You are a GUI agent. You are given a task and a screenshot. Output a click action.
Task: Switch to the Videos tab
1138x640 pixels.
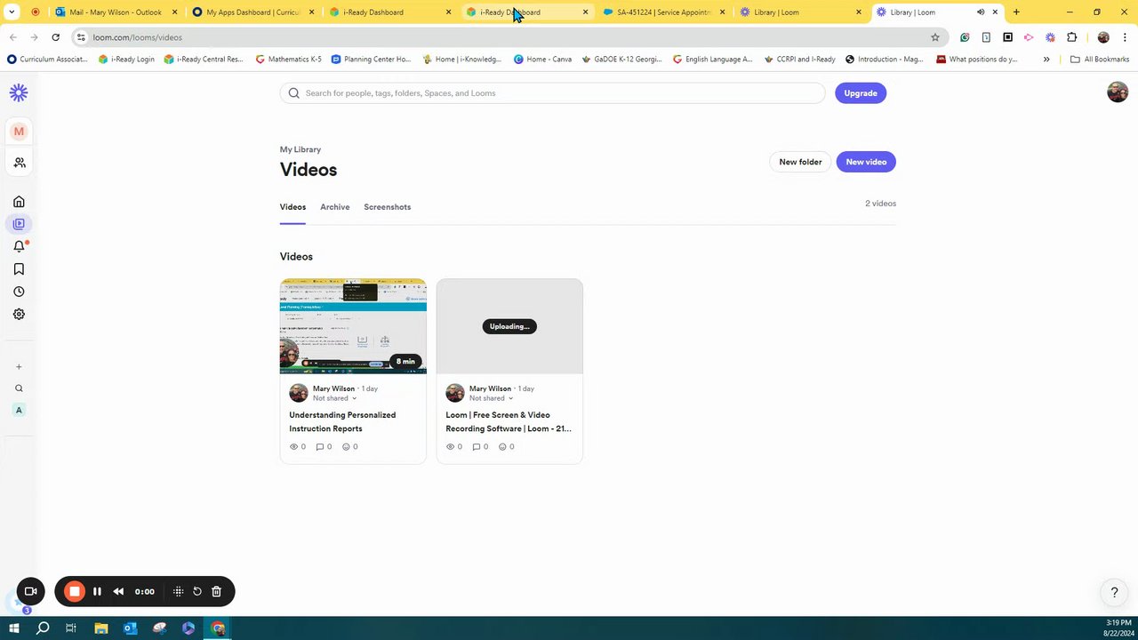[293, 207]
